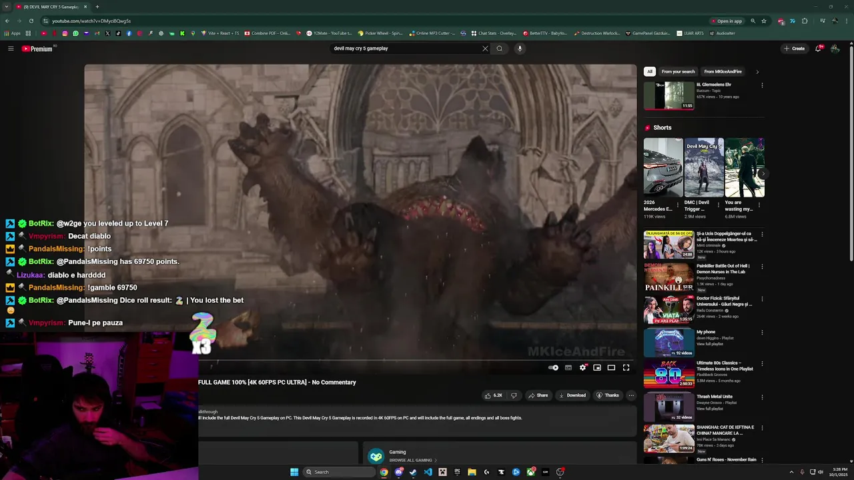Open options for Thrash Metal Unite playlist
This screenshot has width=854, height=480.
click(762, 397)
